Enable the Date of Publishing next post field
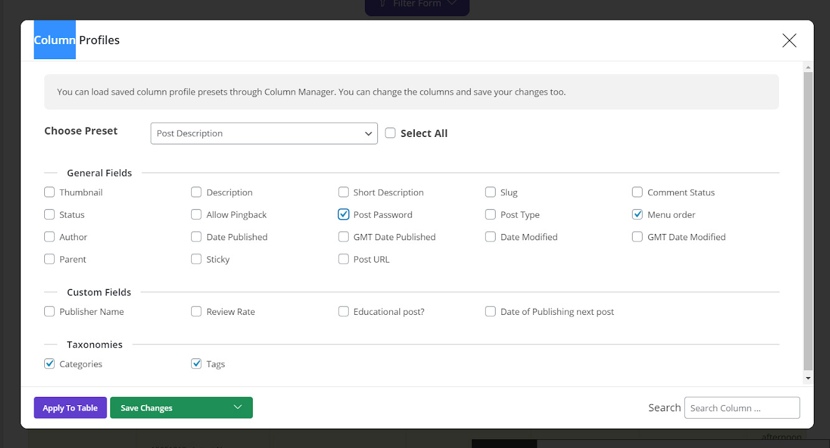This screenshot has width=830, height=448. pos(490,311)
